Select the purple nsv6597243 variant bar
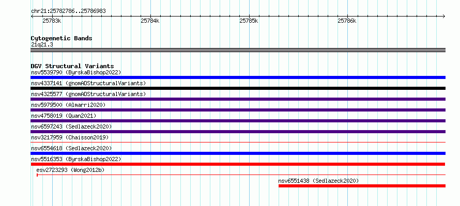This screenshot has width=460, height=206. click(238, 132)
